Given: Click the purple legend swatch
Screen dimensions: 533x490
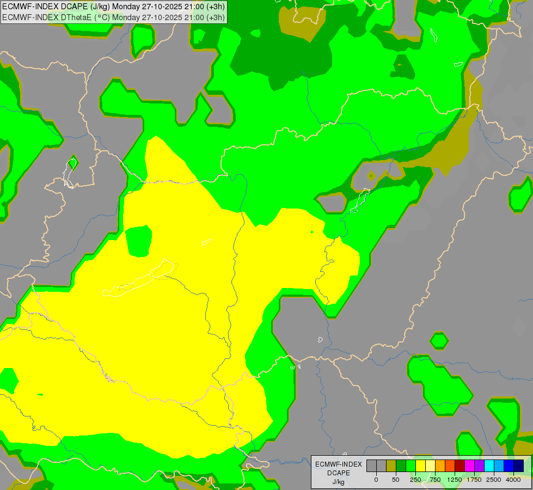Looking at the screenshot, I should (479, 465).
